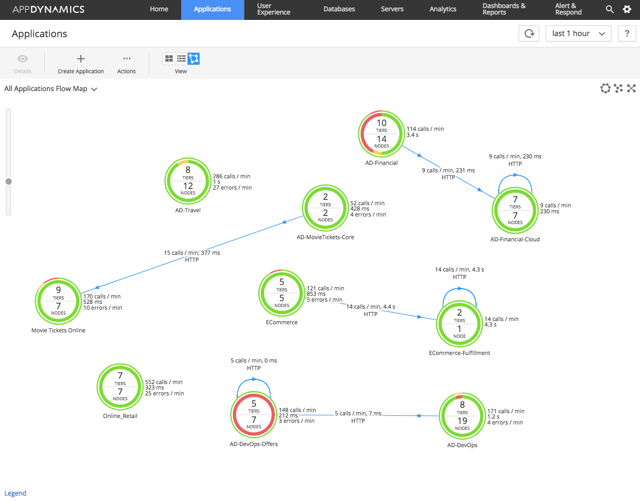Select the AD-MovieTickets-Core application node

pyautogui.click(x=325, y=208)
